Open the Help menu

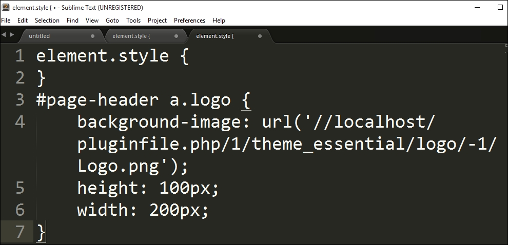[219, 21]
